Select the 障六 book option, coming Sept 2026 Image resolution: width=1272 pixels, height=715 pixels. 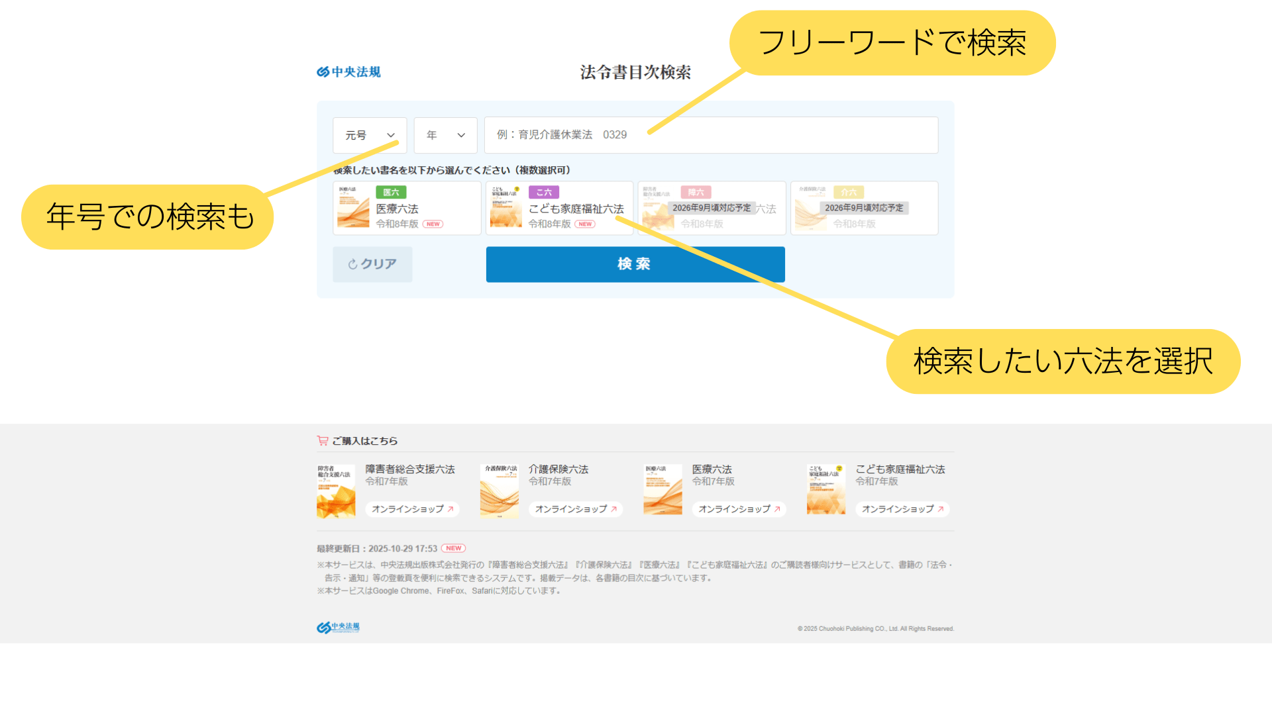[x=712, y=209]
